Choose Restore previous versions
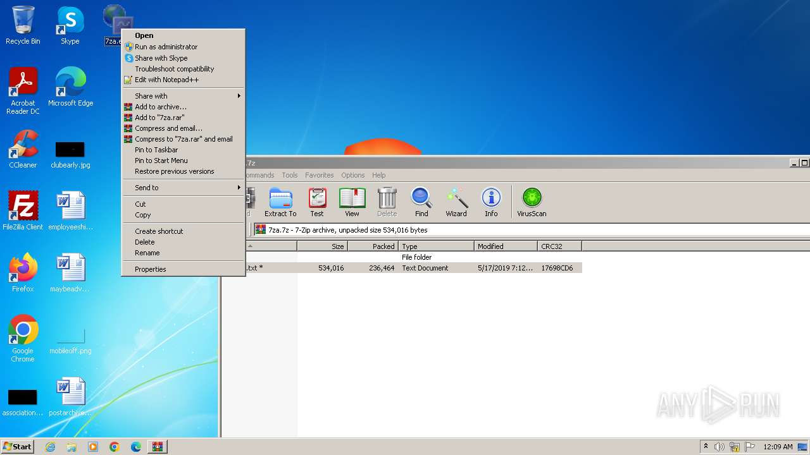Image resolution: width=810 pixels, height=455 pixels. pyautogui.click(x=183, y=171)
